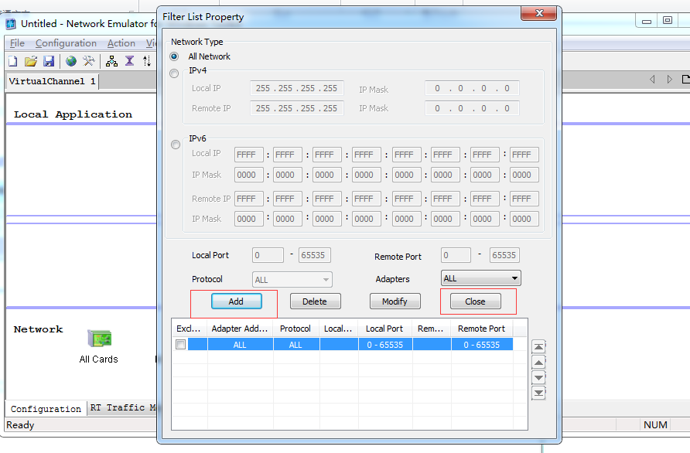
Task: Click the Local... column header
Action: click(x=338, y=329)
